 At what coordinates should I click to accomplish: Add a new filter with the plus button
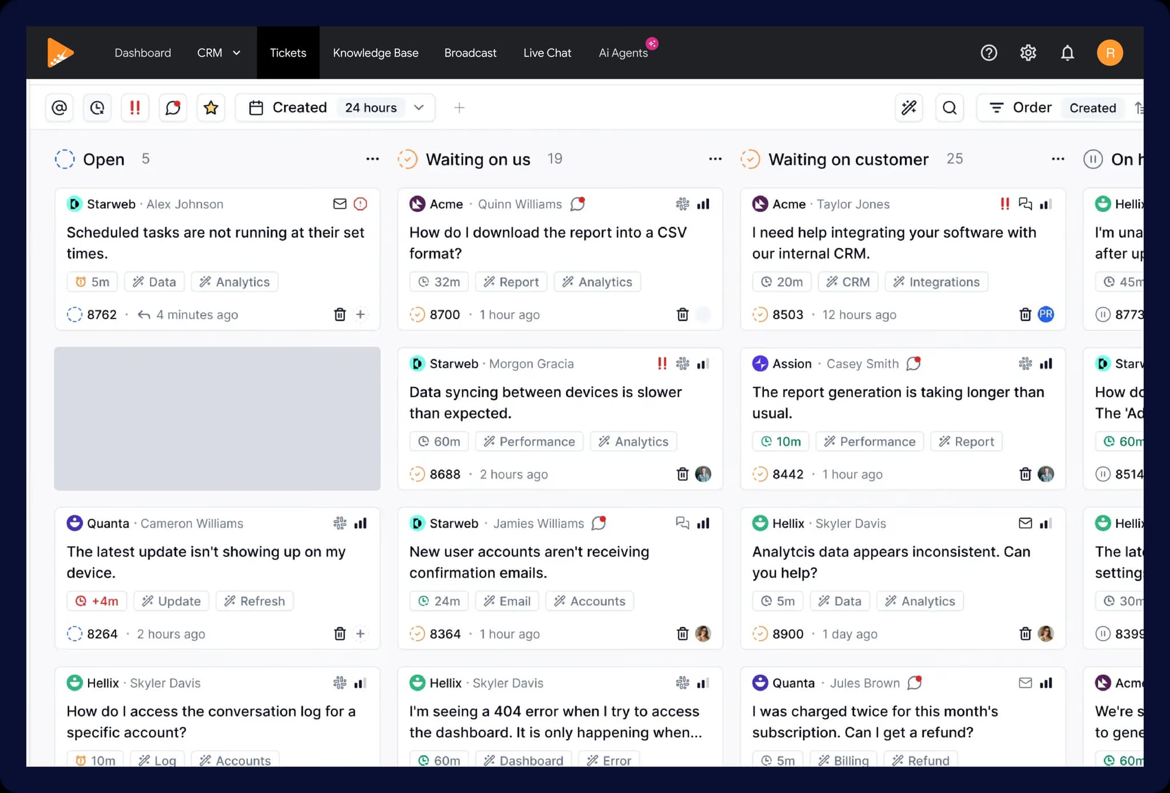[459, 107]
